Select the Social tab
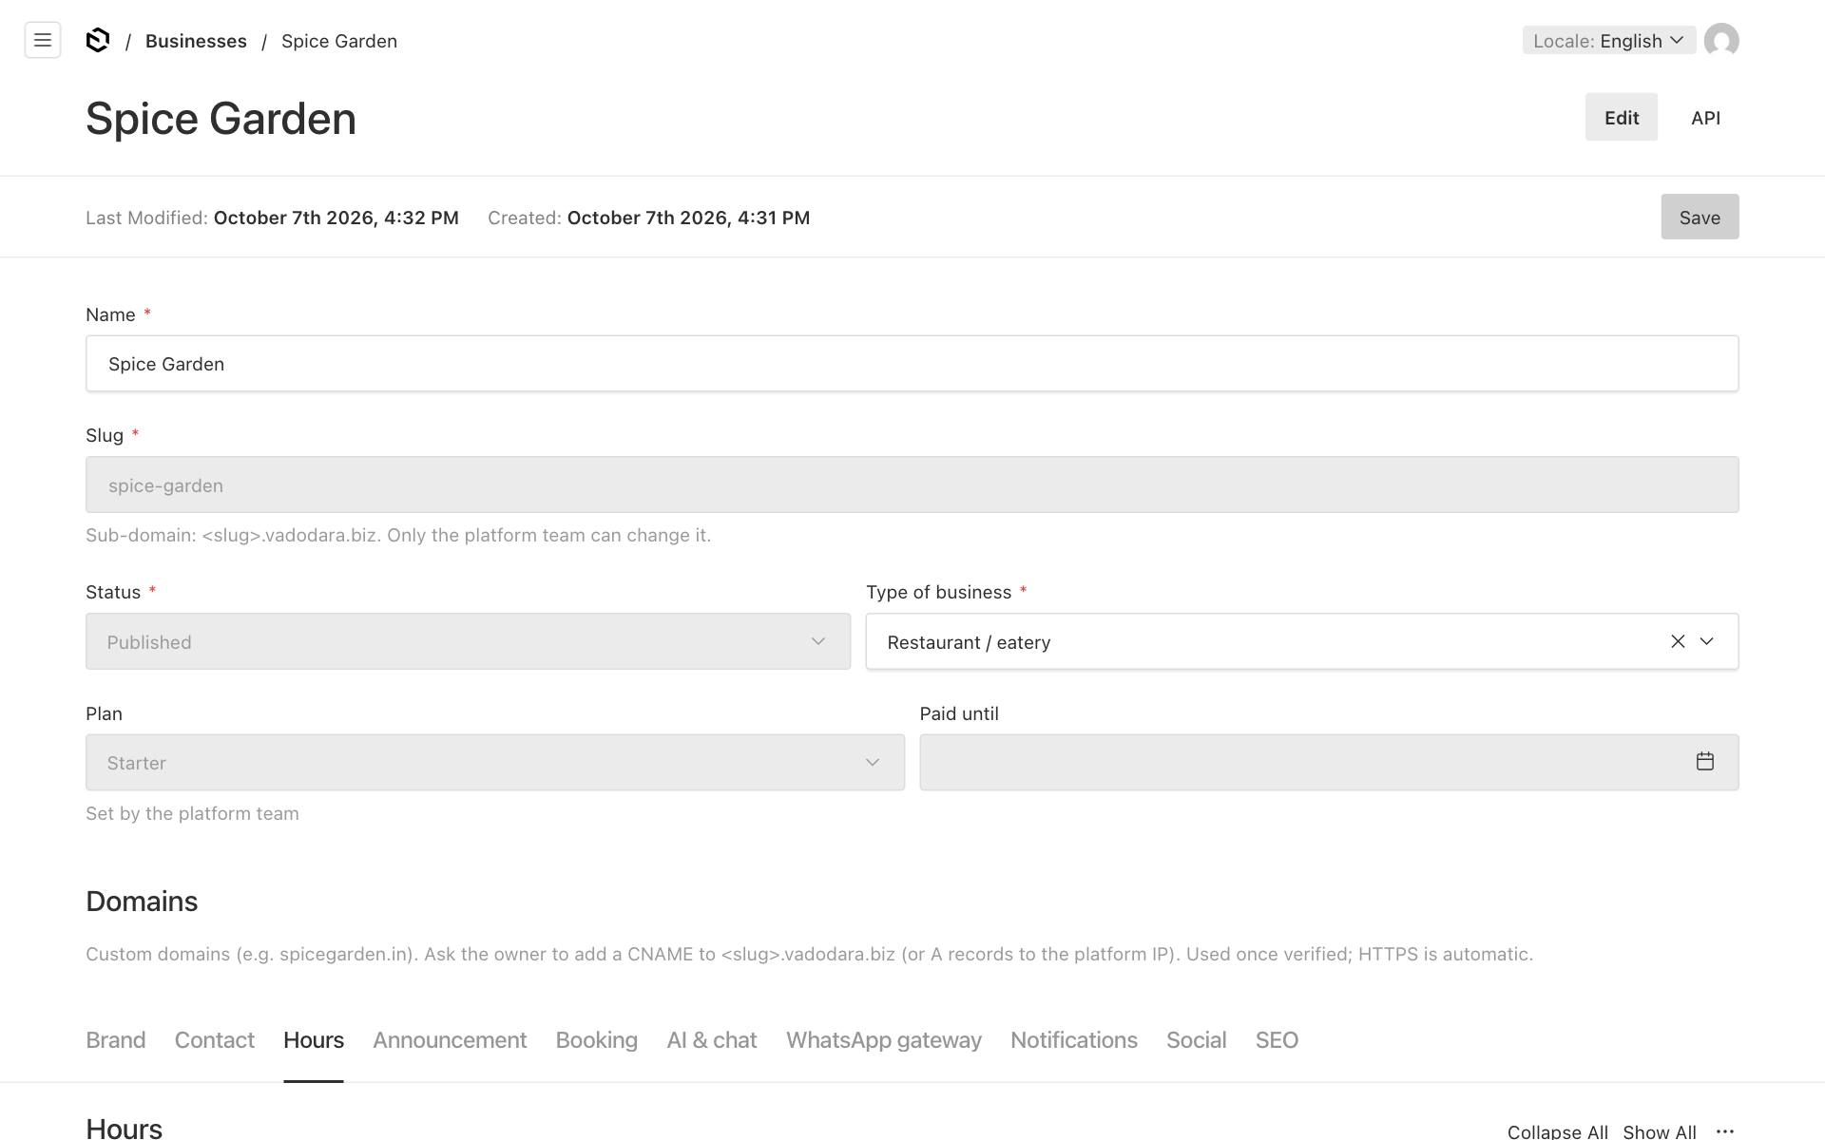 click(1197, 1040)
